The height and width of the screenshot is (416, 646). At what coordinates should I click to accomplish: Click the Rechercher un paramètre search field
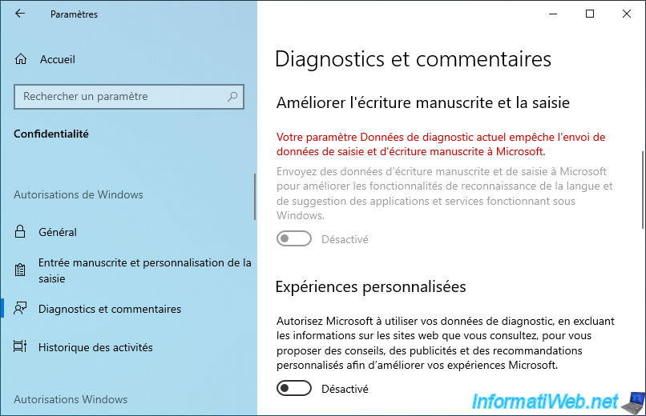129,97
